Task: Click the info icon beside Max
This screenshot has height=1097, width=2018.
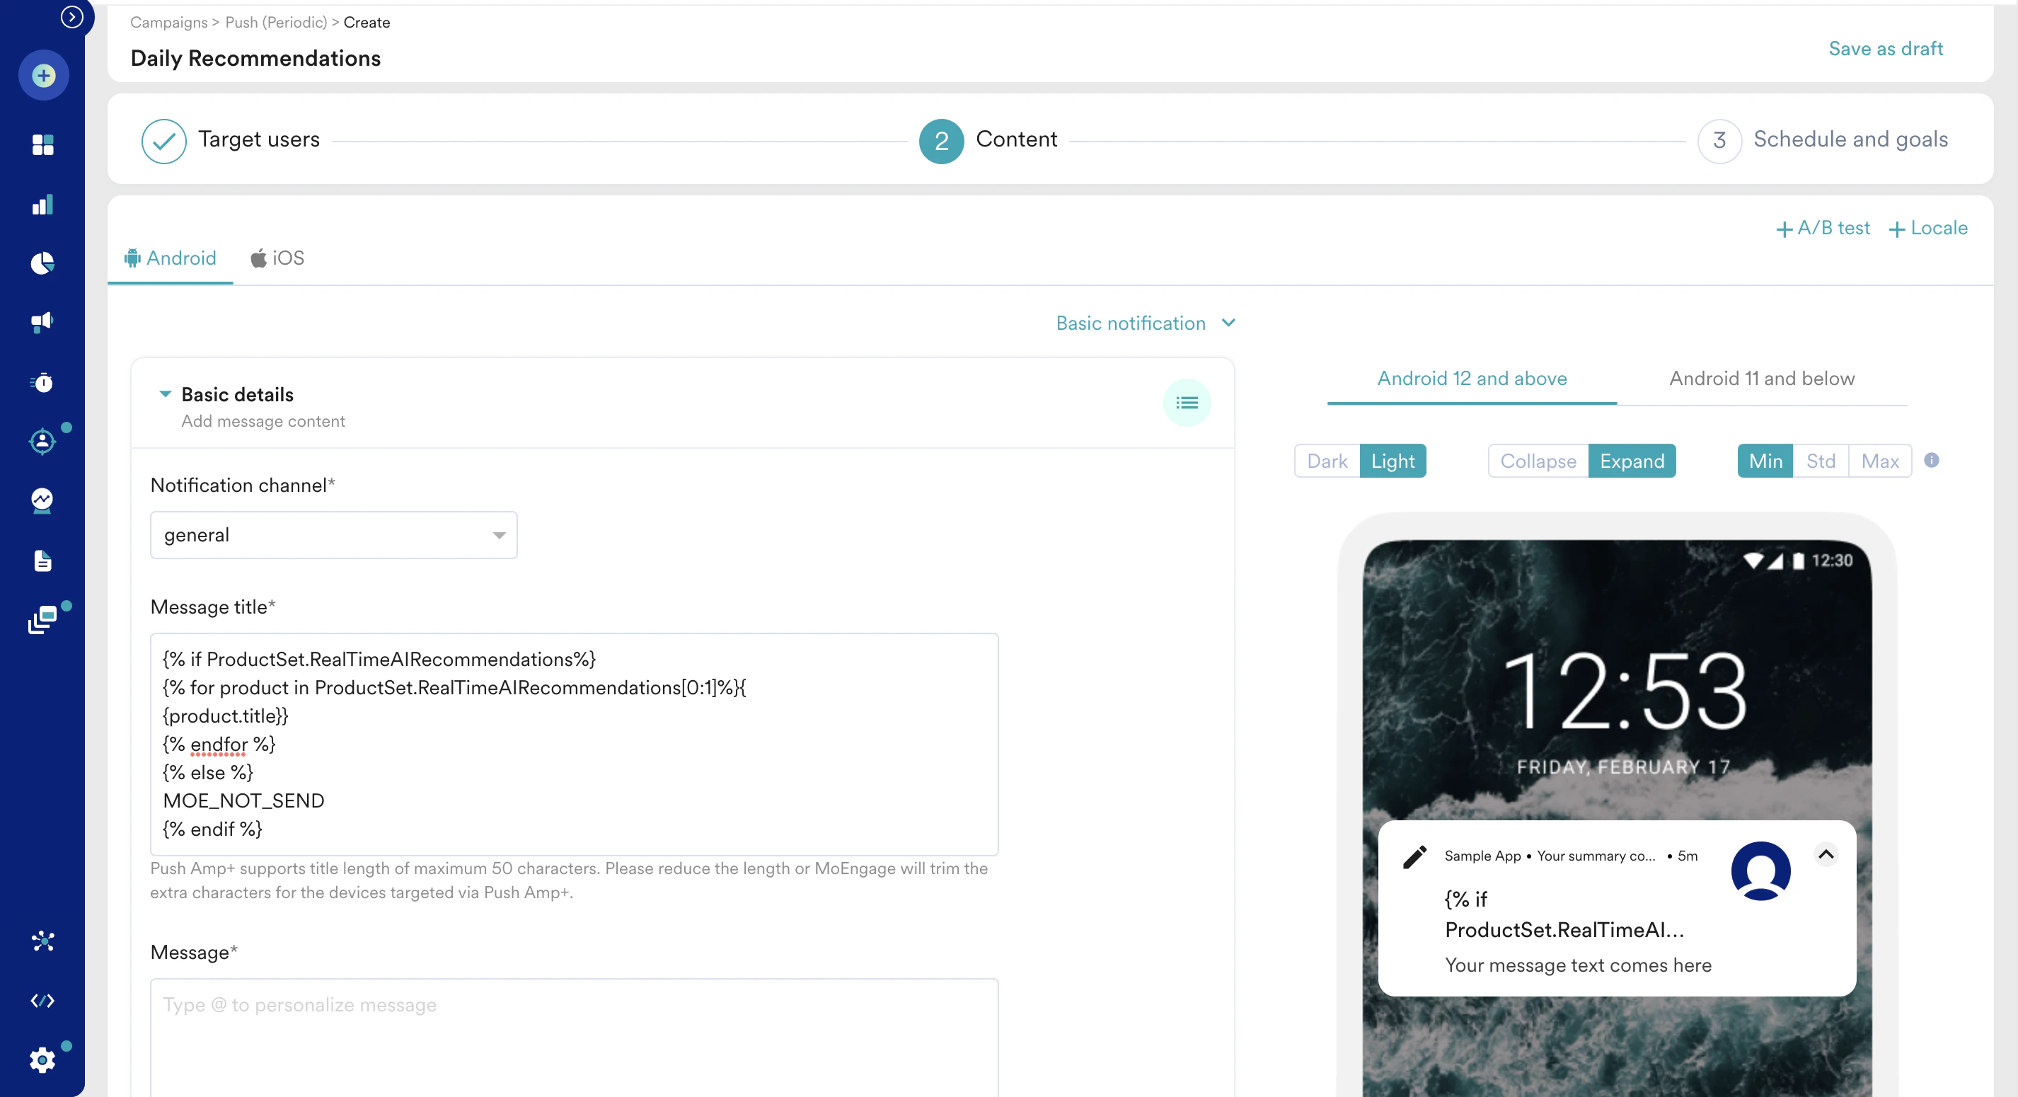Action: coord(1931,461)
